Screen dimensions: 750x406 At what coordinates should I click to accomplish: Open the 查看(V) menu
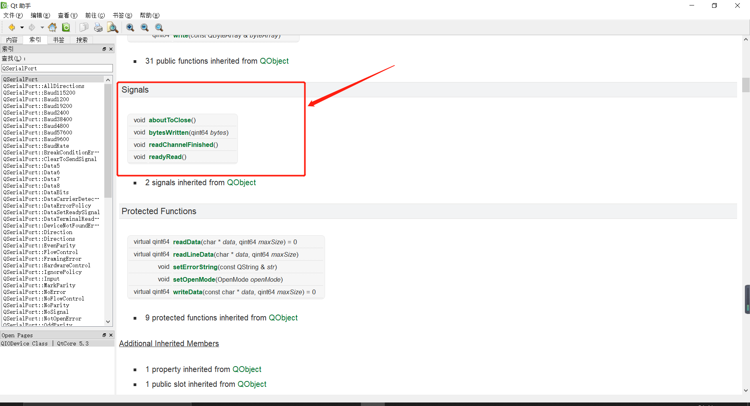pos(68,15)
